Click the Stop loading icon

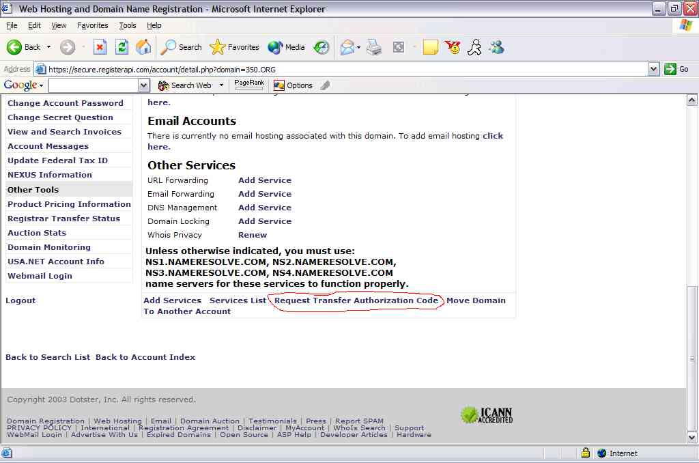click(x=100, y=47)
